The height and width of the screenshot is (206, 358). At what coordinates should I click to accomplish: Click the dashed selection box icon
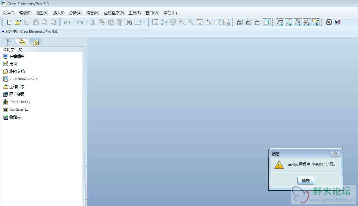point(138,22)
